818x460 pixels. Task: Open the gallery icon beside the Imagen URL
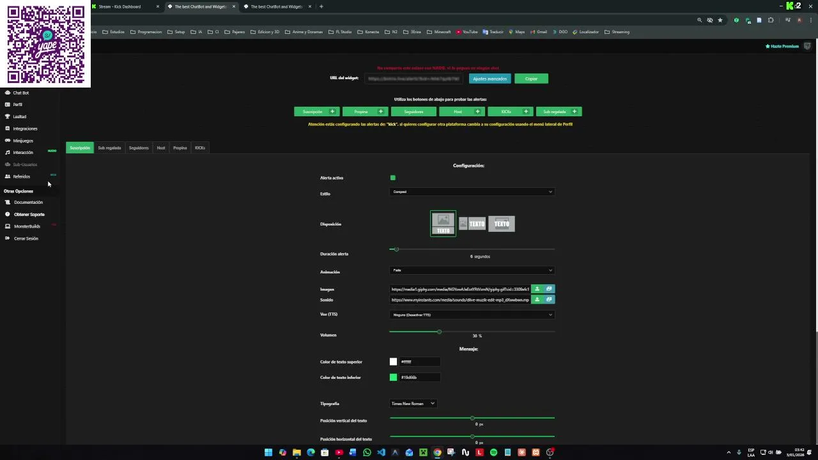pyautogui.click(x=549, y=289)
